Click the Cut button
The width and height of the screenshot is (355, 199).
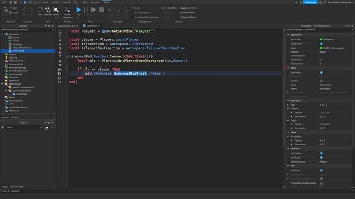tap(13, 8)
